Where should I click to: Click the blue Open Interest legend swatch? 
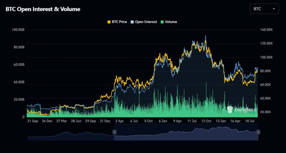point(132,22)
